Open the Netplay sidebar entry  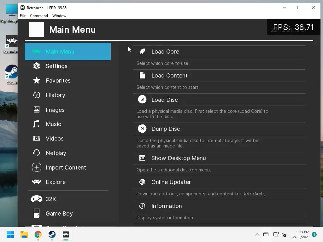(x=56, y=153)
